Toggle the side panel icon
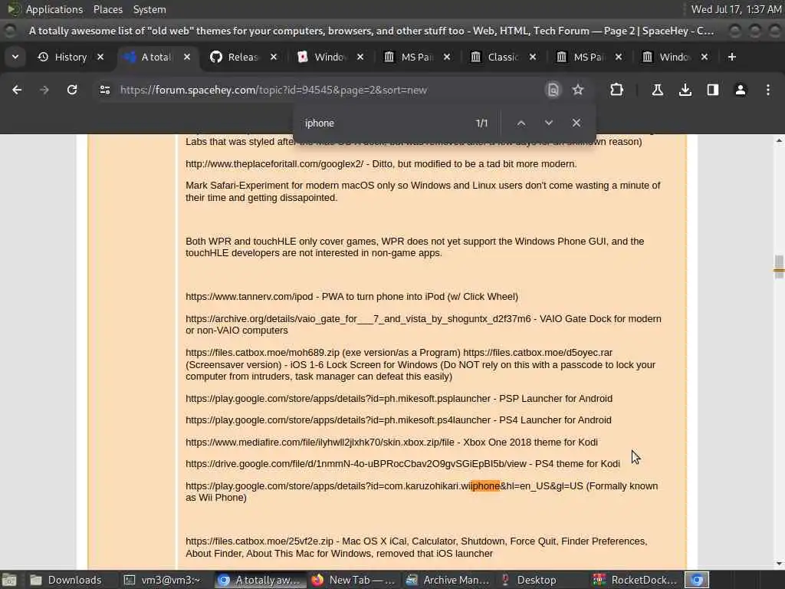This screenshot has height=589, width=785. 713,90
